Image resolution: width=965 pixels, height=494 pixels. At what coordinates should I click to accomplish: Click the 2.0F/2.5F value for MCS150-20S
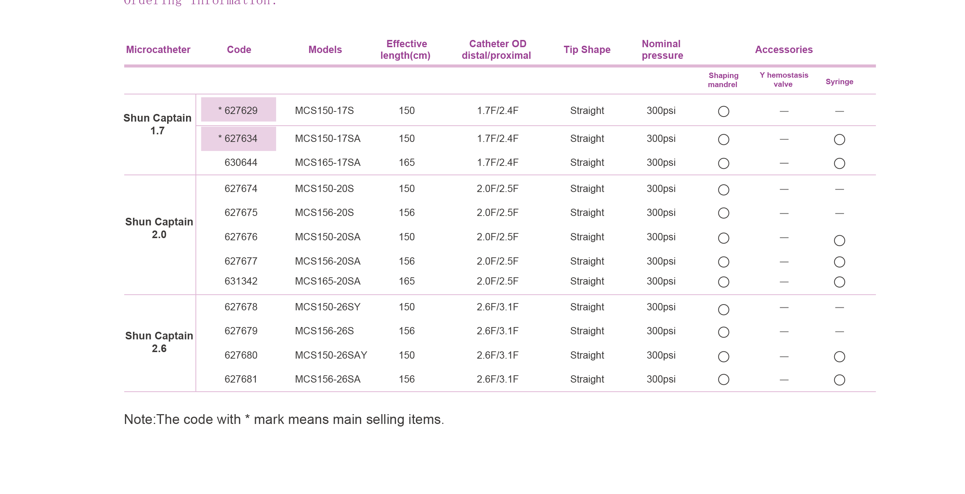pyautogui.click(x=497, y=189)
